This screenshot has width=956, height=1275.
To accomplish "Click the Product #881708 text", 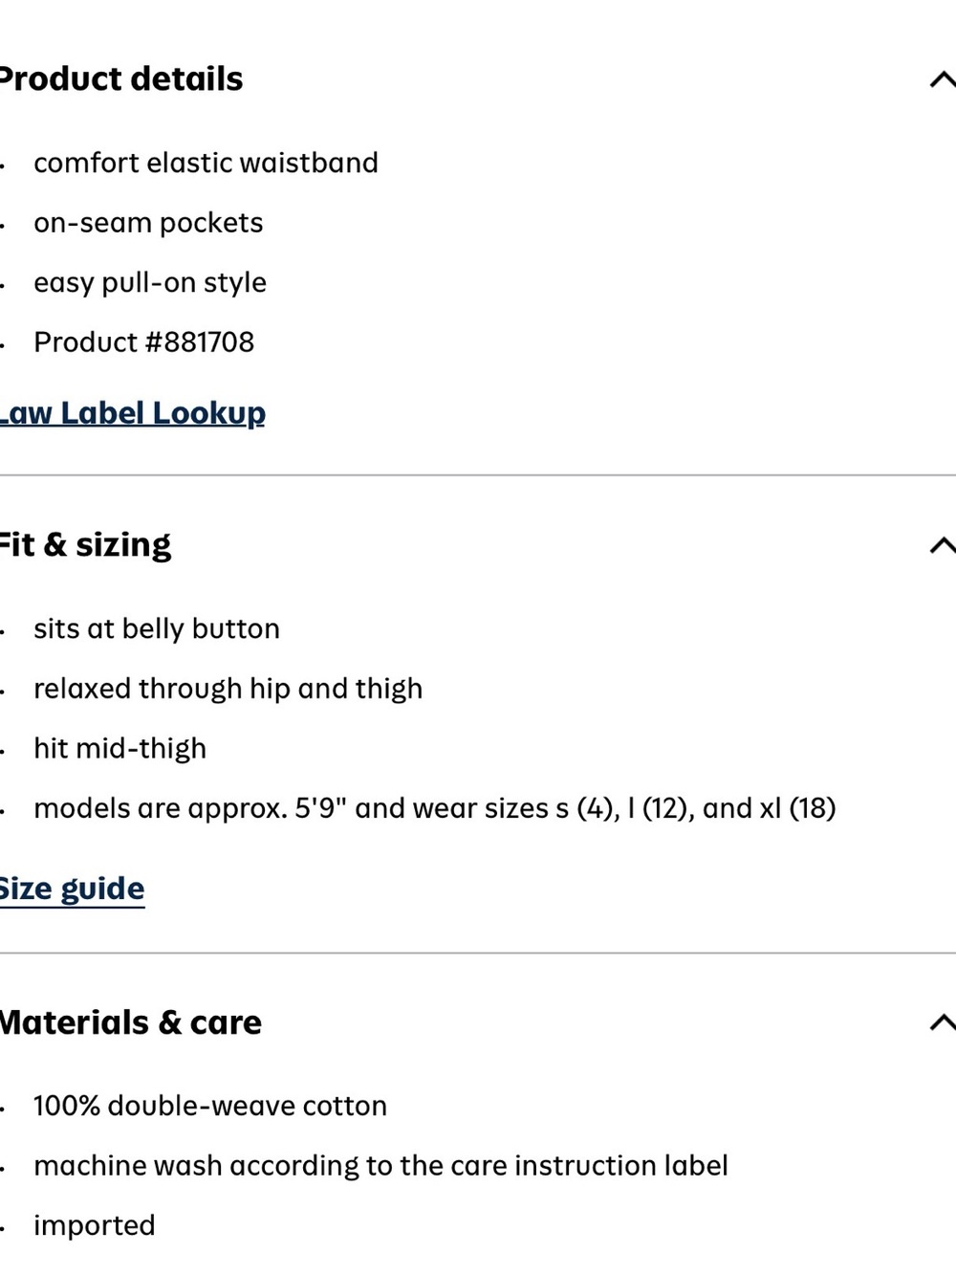I will 144,342.
